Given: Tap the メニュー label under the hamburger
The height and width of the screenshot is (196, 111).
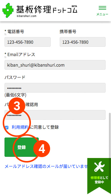Looking at the screenshot, I should point(102,14).
